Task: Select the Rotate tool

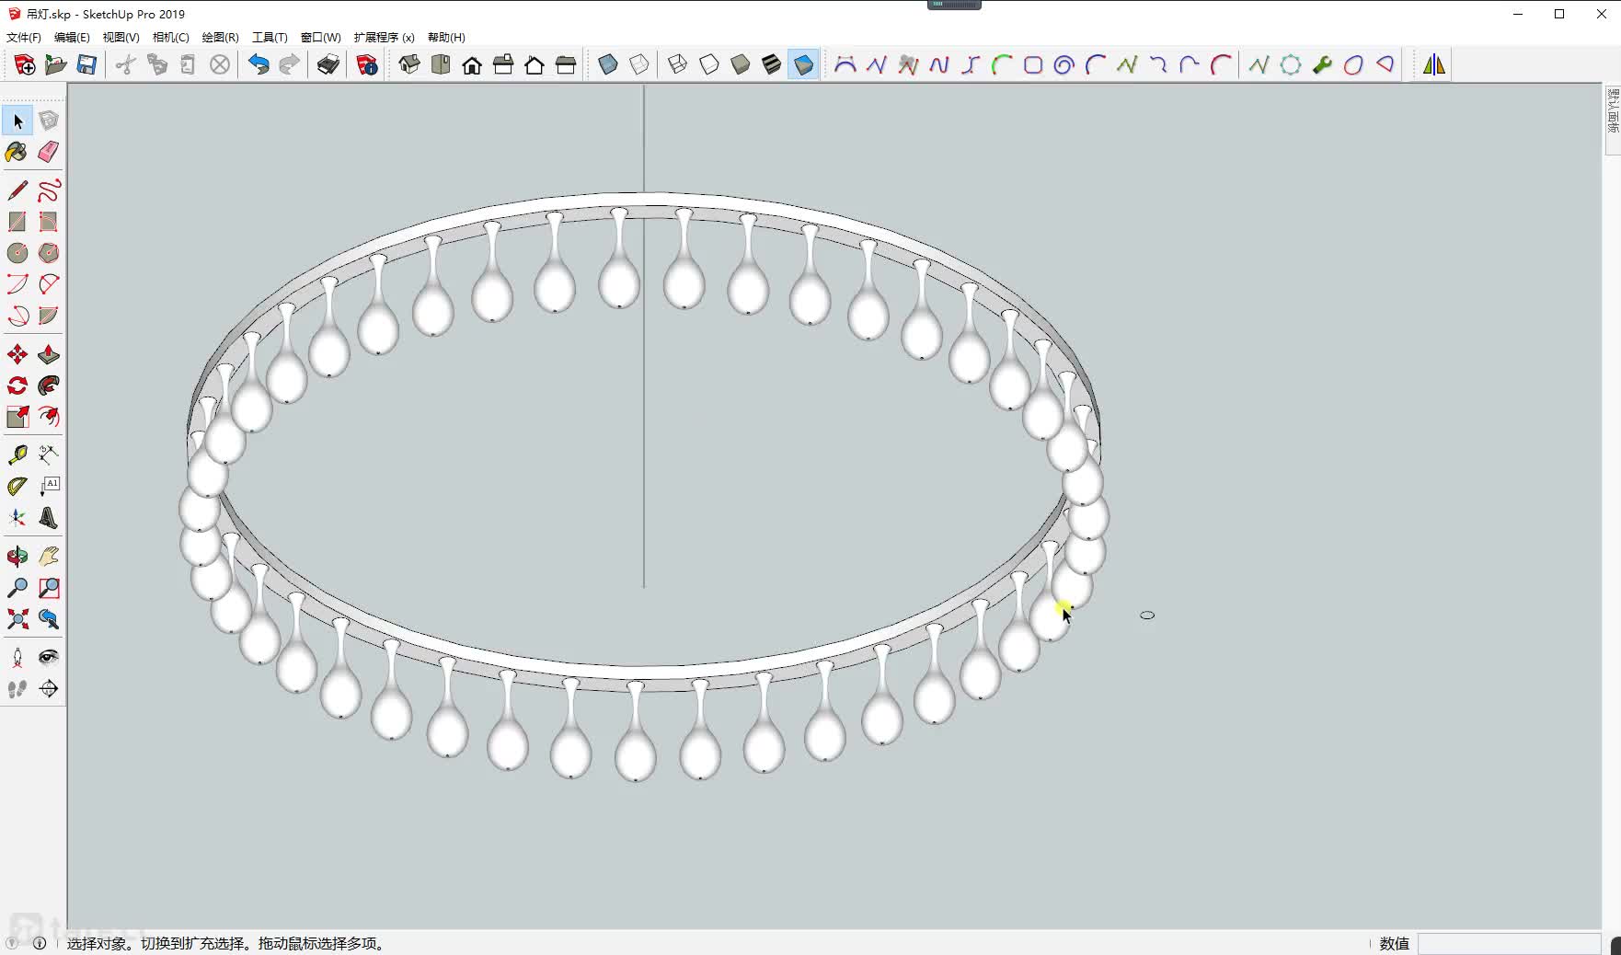Action: coord(17,385)
